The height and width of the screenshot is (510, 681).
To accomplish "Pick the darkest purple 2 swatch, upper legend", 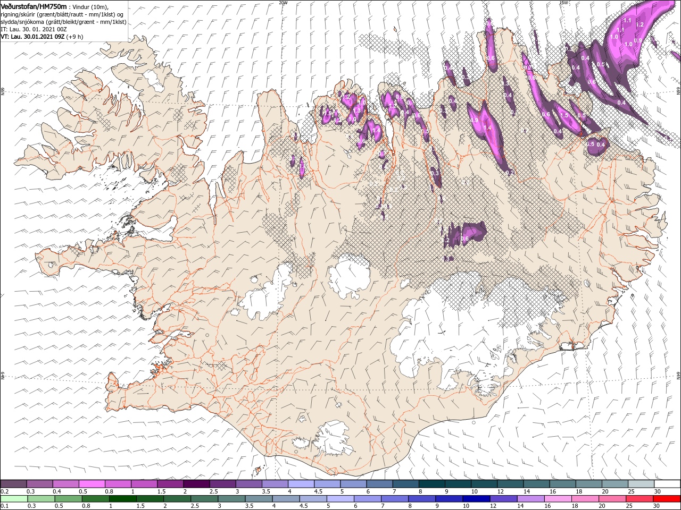I will point(196,484).
